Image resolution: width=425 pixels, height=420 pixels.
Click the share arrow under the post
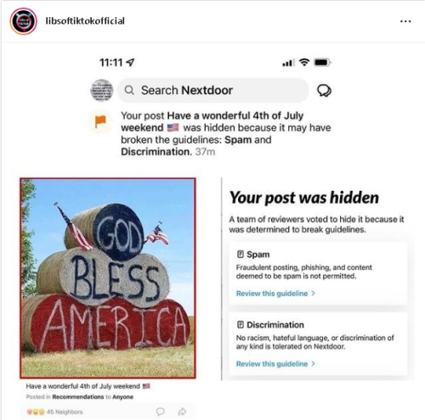(x=182, y=412)
